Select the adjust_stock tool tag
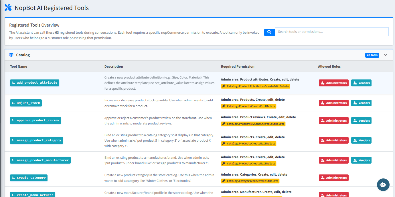Viewport: 395px width, 197px height. [x=26, y=103]
